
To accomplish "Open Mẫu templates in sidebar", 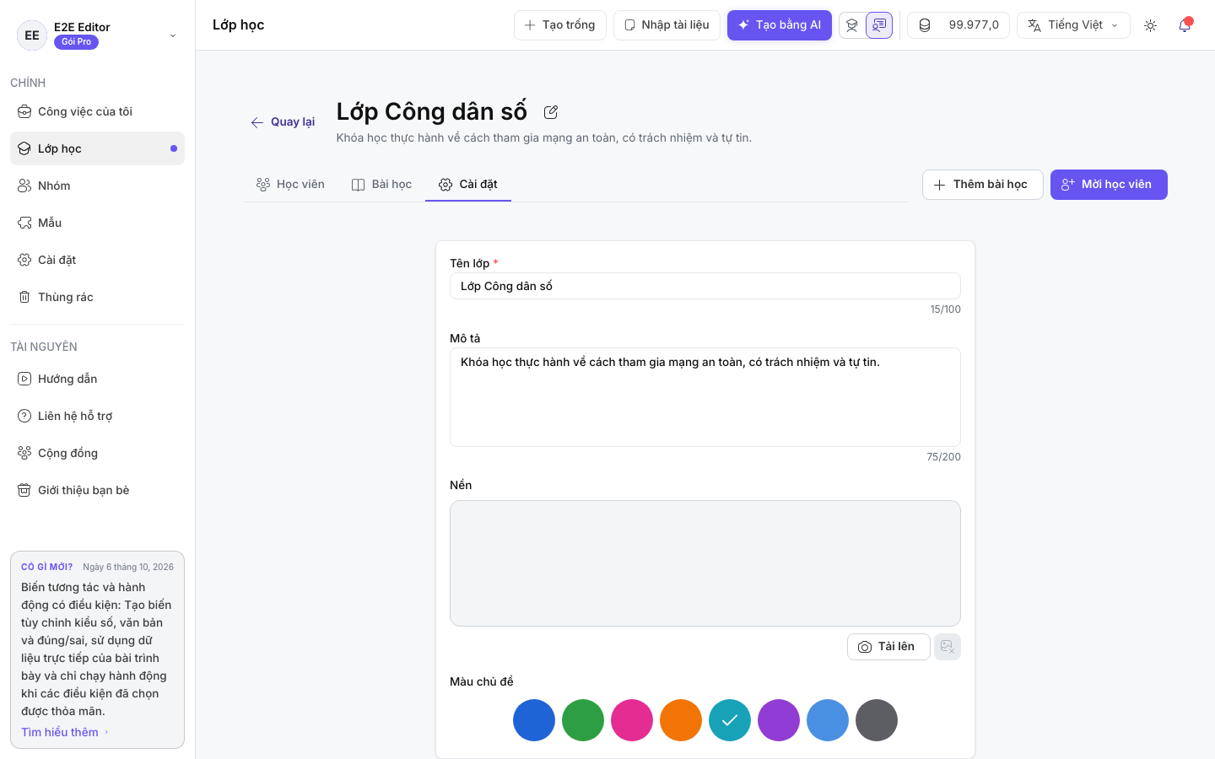I will click(x=97, y=223).
